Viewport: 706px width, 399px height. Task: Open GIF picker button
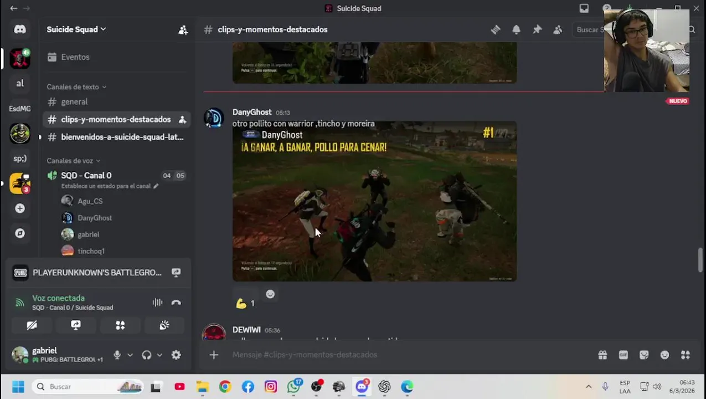[623, 355]
